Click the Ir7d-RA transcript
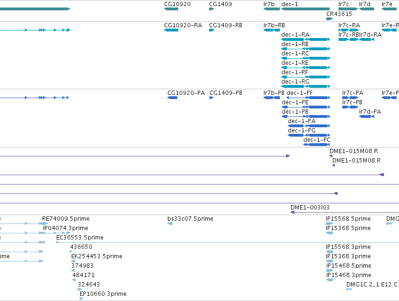The image size is (399, 301). pyautogui.click(x=367, y=39)
